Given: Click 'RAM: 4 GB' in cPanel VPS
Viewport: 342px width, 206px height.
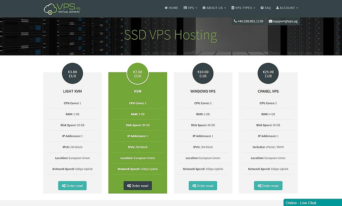Looking at the screenshot, I should tap(268, 114).
